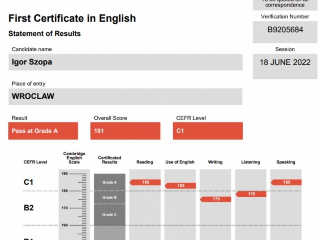Click the 'Grade C' band in Certificated Results
The image size is (320, 240).
coord(110,214)
